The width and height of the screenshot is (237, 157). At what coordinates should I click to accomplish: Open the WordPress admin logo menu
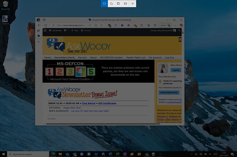(45, 30)
